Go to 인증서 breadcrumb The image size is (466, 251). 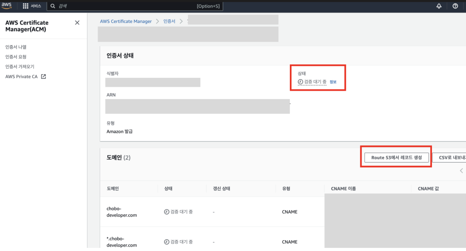point(169,21)
